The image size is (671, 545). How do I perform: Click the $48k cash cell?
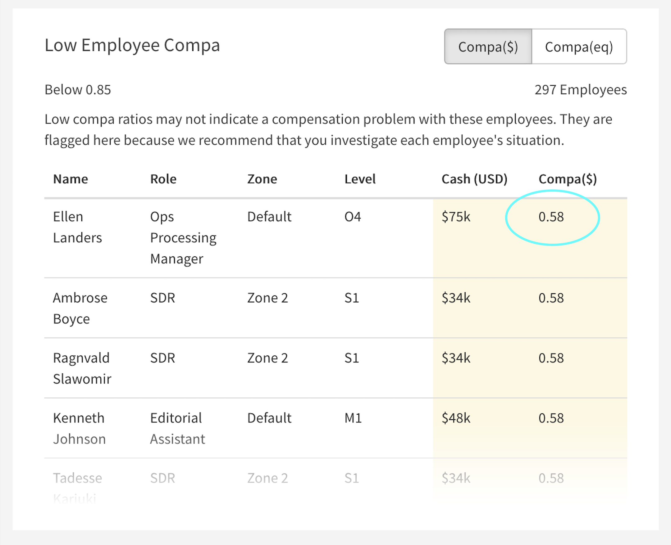tap(456, 418)
